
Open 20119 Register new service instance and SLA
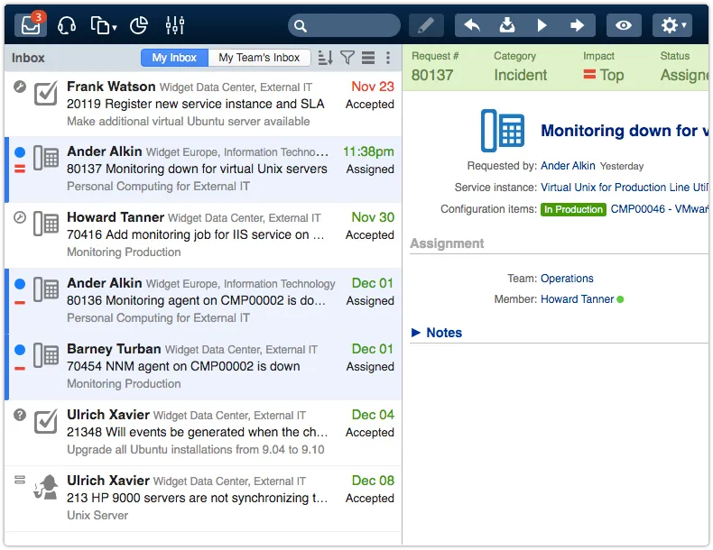point(203,104)
